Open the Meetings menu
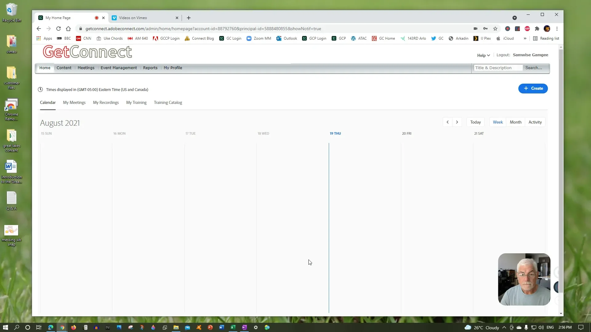 click(86, 68)
